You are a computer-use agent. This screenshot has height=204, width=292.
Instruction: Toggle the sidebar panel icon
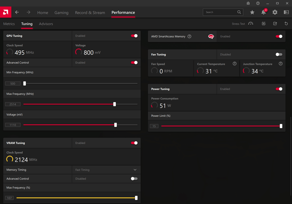click(x=286, y=12)
